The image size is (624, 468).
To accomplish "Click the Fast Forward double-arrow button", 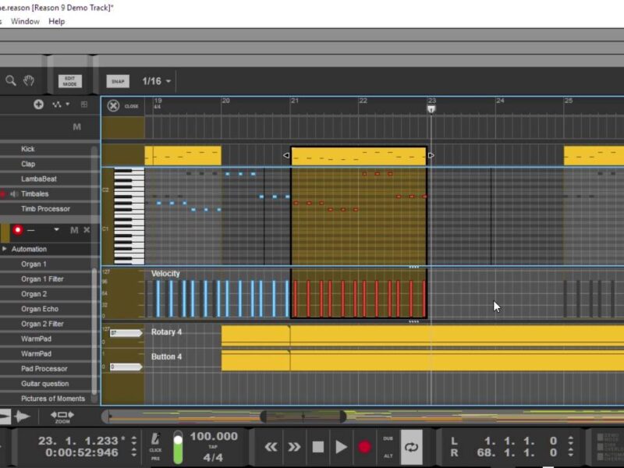I will (x=294, y=447).
